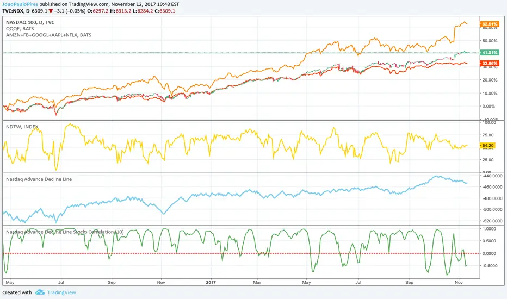Click the orange 62.51% price label
Screen dimensions: 507x299
click(490, 24)
